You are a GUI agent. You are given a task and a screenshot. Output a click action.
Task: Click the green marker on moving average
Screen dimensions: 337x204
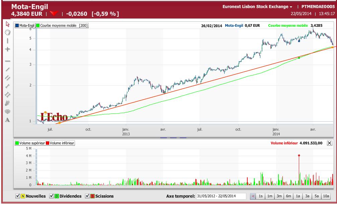[299, 58]
